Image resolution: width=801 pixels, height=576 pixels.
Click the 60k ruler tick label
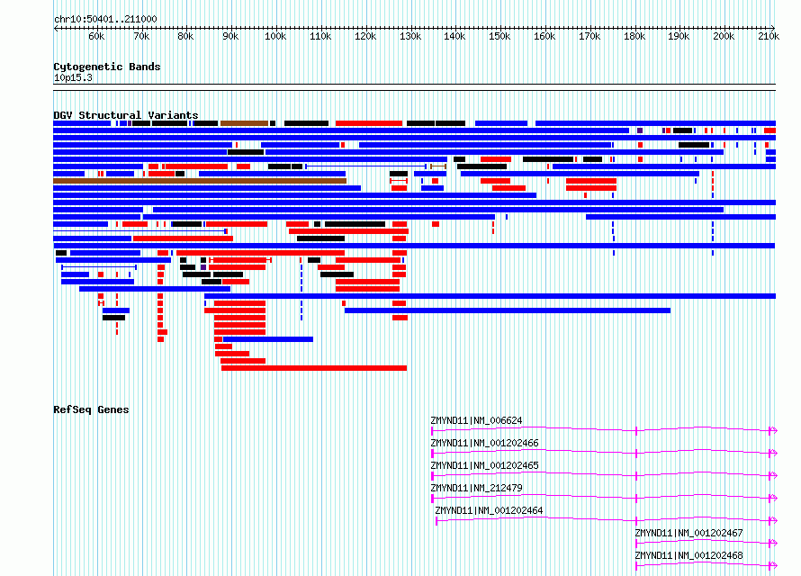96,36
